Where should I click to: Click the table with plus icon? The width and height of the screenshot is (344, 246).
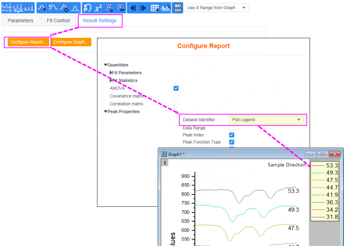click(155, 8)
